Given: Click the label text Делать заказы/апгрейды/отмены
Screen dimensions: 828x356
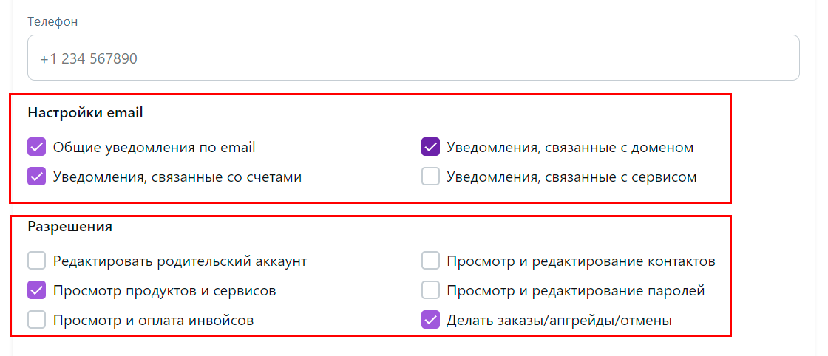Looking at the screenshot, I should (559, 320).
